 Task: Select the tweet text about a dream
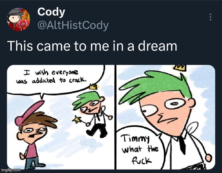point(92,46)
